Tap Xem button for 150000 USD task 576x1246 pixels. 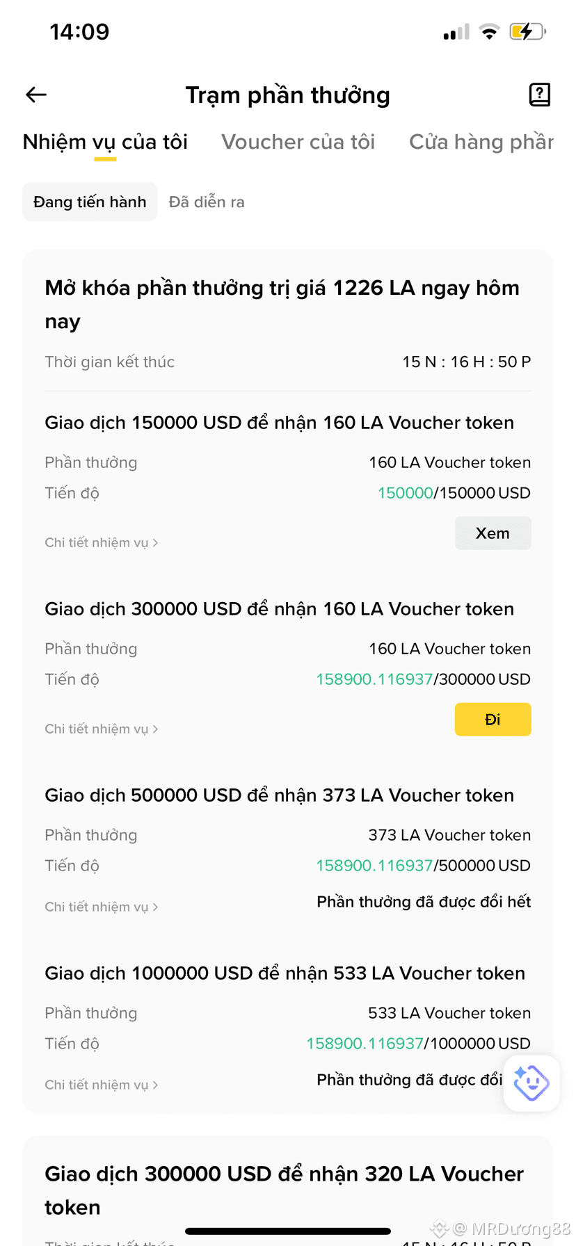493,533
